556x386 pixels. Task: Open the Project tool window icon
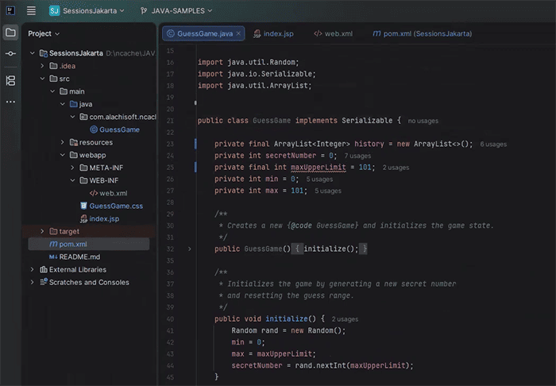pyautogui.click(x=10, y=33)
